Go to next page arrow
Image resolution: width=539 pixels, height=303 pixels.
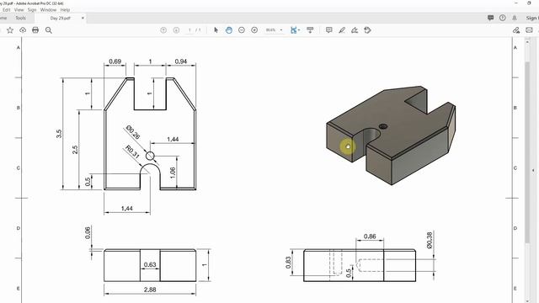tap(176, 30)
